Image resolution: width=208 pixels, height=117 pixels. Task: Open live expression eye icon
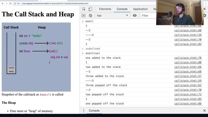135,16
